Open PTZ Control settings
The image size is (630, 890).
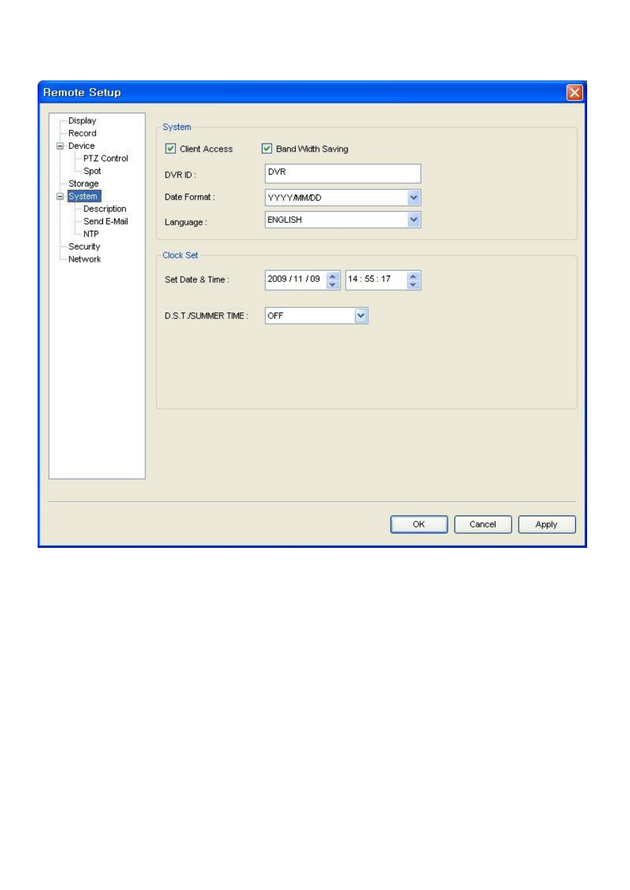pos(106,158)
